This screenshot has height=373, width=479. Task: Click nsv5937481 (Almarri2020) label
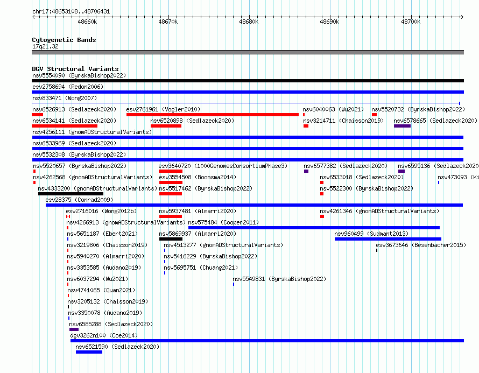[198, 211]
